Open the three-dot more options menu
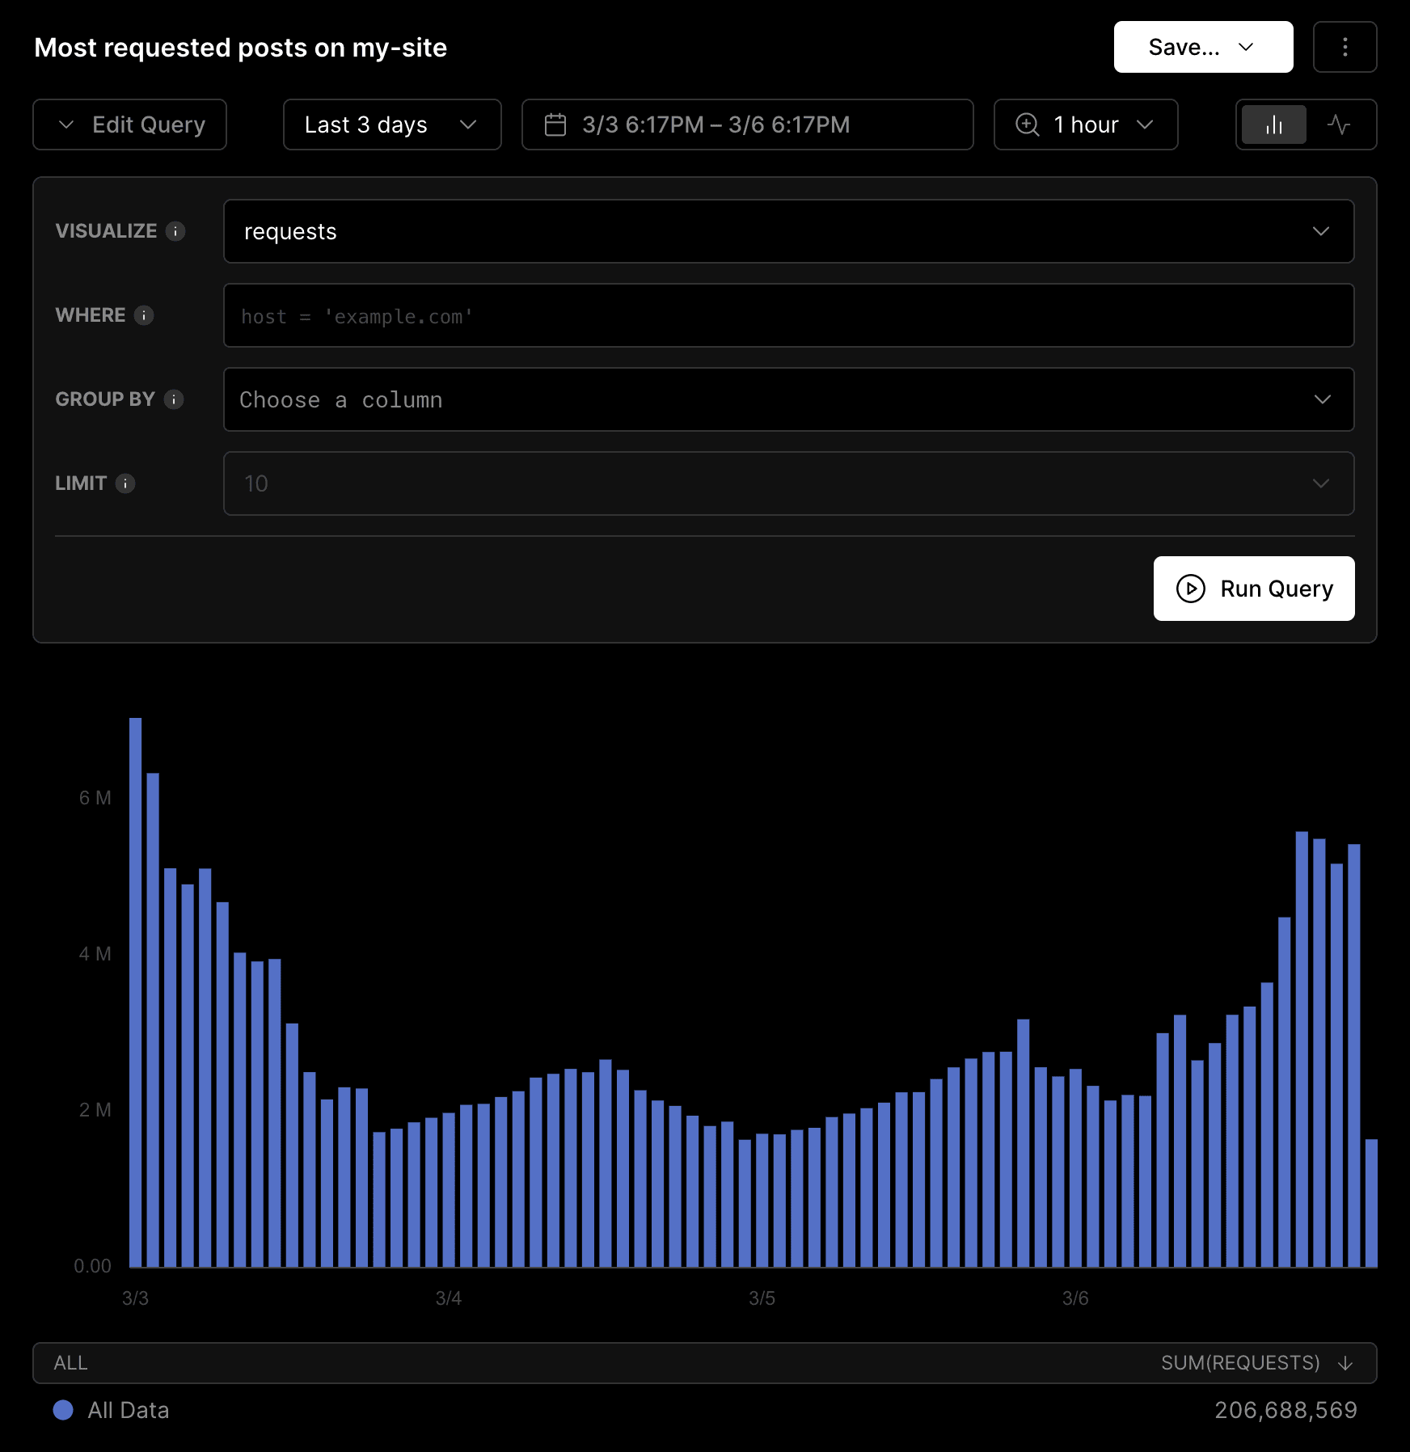The height and width of the screenshot is (1452, 1410). pos(1345,47)
